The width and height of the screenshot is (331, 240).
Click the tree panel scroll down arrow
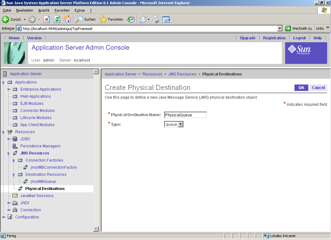click(96, 229)
